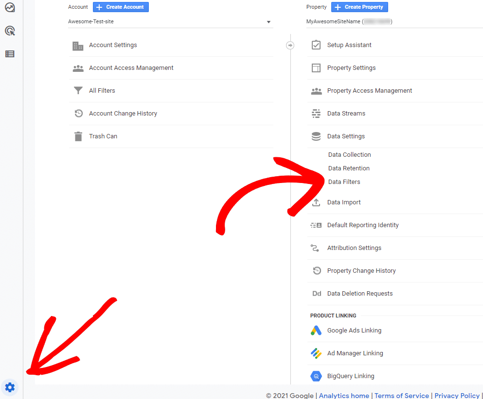Click the Data Settings database icon

(x=316, y=136)
